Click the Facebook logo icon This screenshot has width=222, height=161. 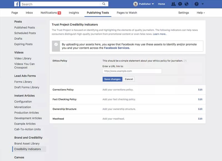click(17, 4)
